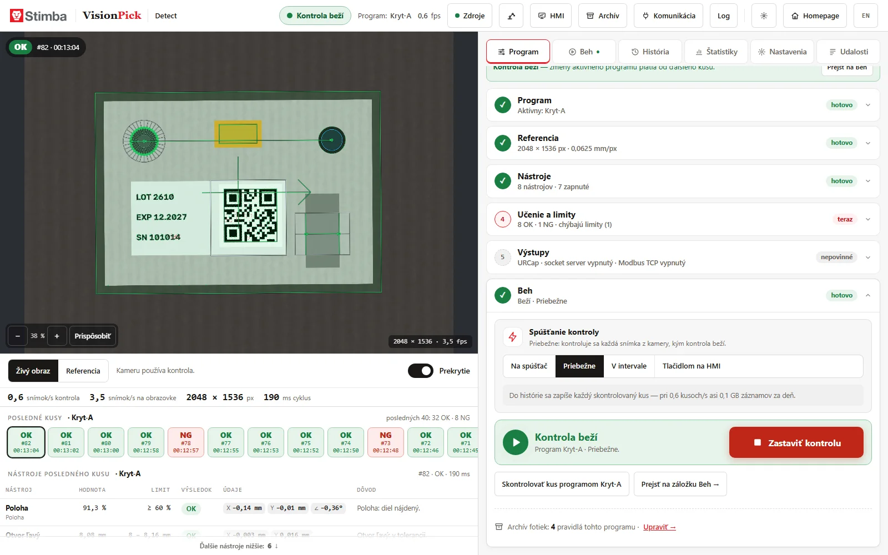Select the Na spúšťač trigger mode
This screenshot has width=888, height=555.
pyautogui.click(x=529, y=366)
